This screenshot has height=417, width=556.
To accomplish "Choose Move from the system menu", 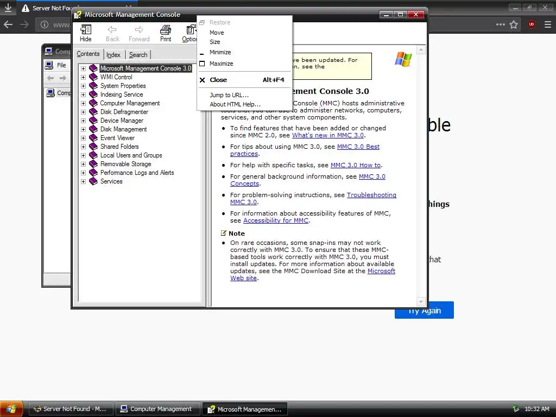I will coord(244,33).
